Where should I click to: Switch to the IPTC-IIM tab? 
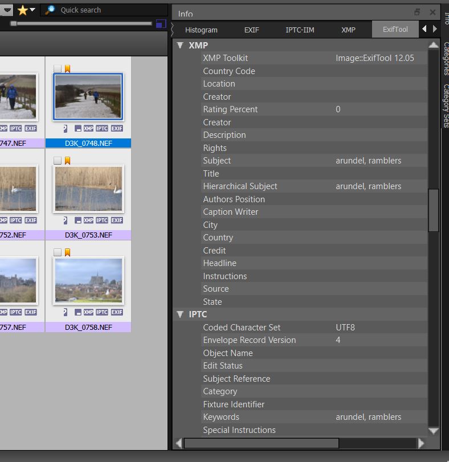tap(300, 30)
